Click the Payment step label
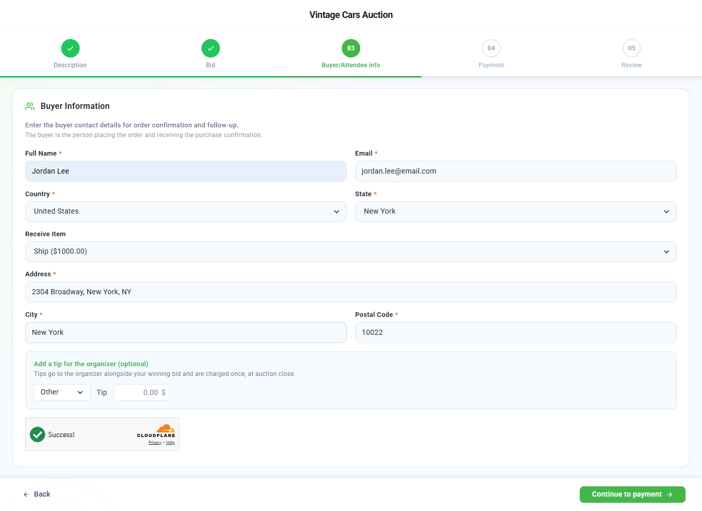The height and width of the screenshot is (511, 702). pos(491,65)
